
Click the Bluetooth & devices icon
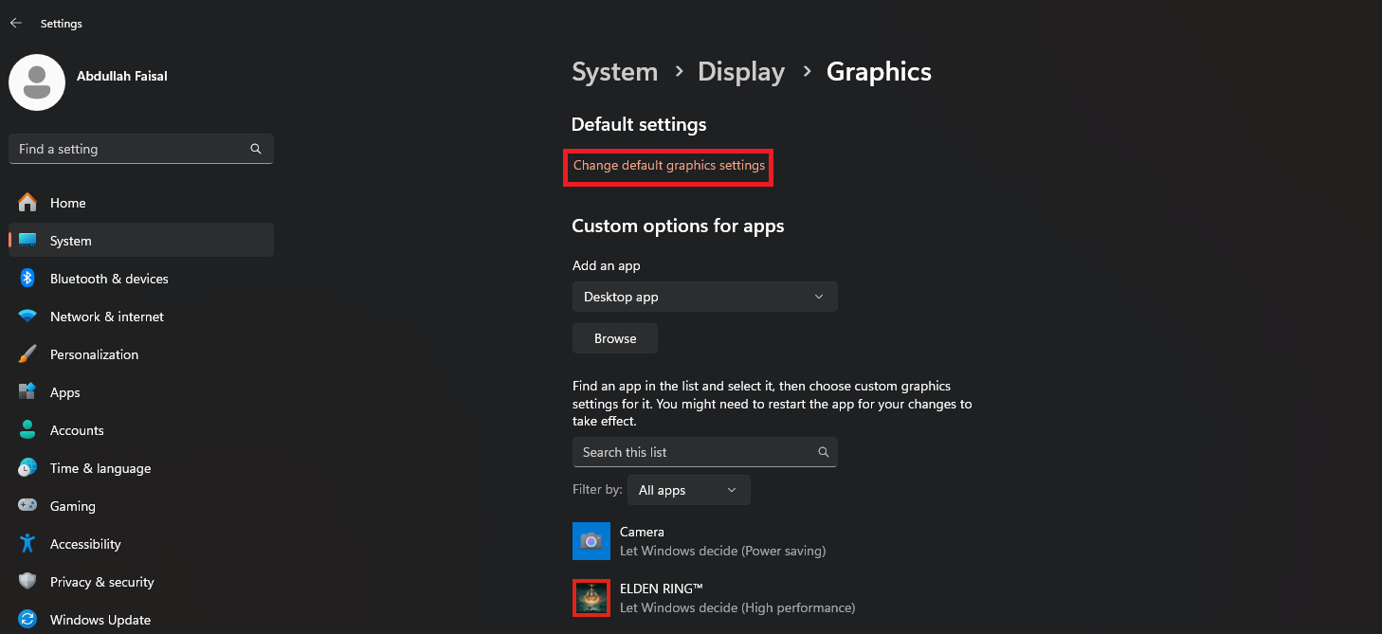[27, 279]
